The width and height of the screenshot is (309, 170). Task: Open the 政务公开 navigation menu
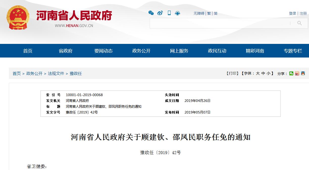tap(141, 51)
